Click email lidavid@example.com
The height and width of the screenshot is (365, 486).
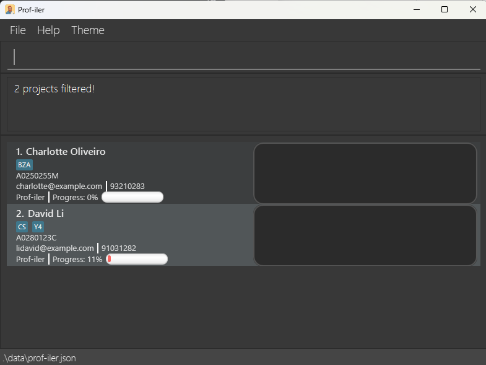[x=55, y=248]
